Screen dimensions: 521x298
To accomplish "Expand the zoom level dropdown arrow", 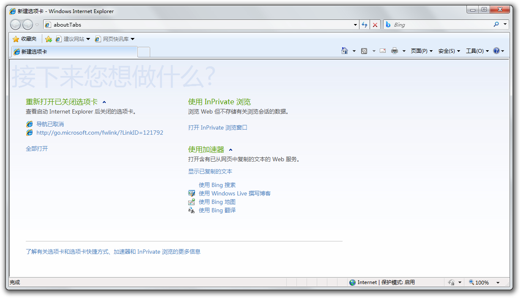I will [x=498, y=282].
